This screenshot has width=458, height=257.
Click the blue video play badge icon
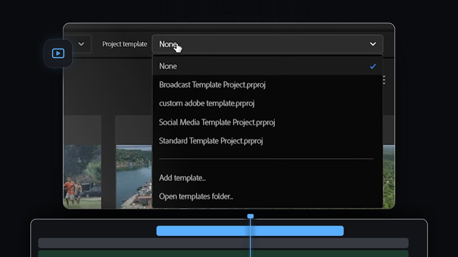click(58, 53)
